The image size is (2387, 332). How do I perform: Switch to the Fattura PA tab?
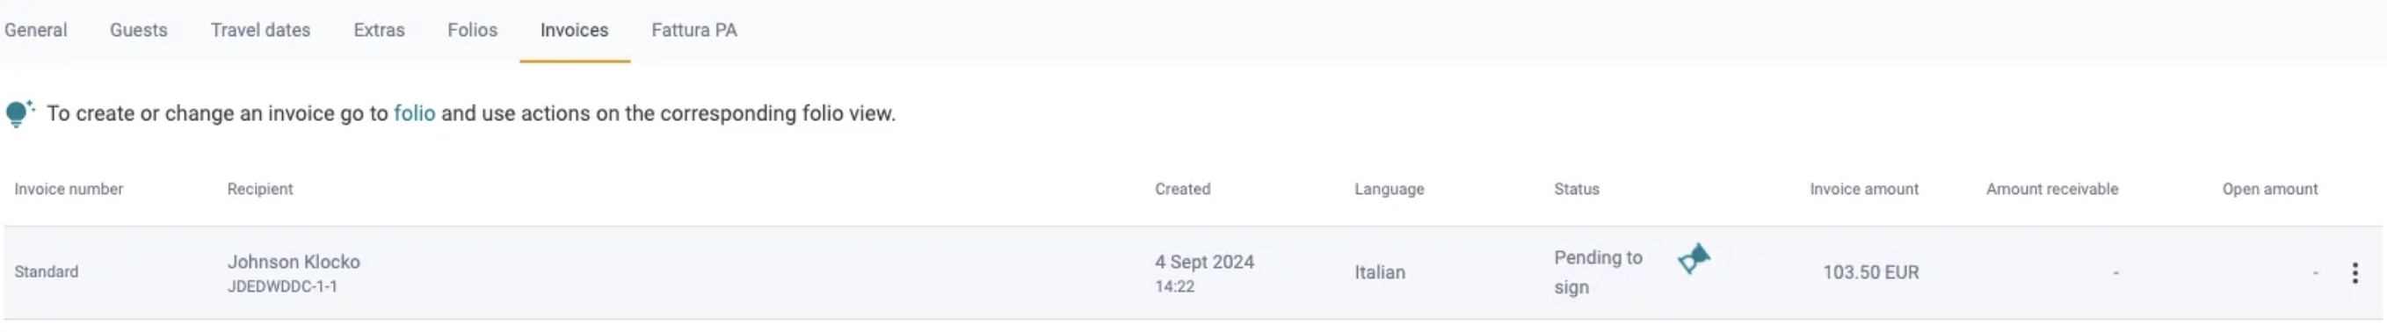tap(694, 30)
